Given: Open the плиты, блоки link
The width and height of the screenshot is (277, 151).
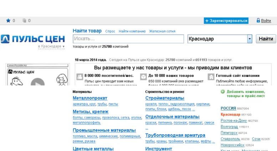Looking at the screenshot, I should click(x=156, y=109).
